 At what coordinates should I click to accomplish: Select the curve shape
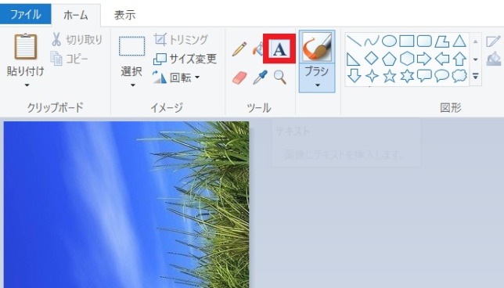(x=372, y=41)
